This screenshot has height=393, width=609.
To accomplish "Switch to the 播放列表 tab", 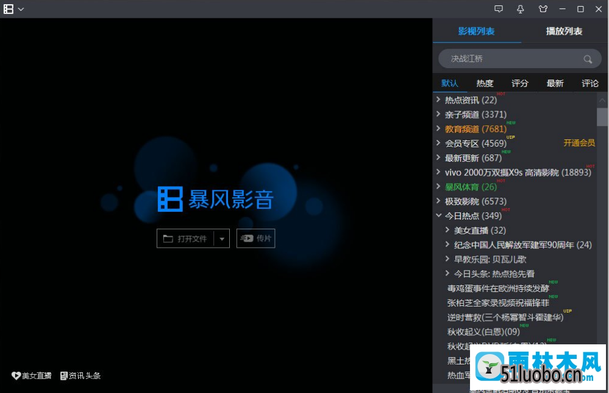I will 564,31.
